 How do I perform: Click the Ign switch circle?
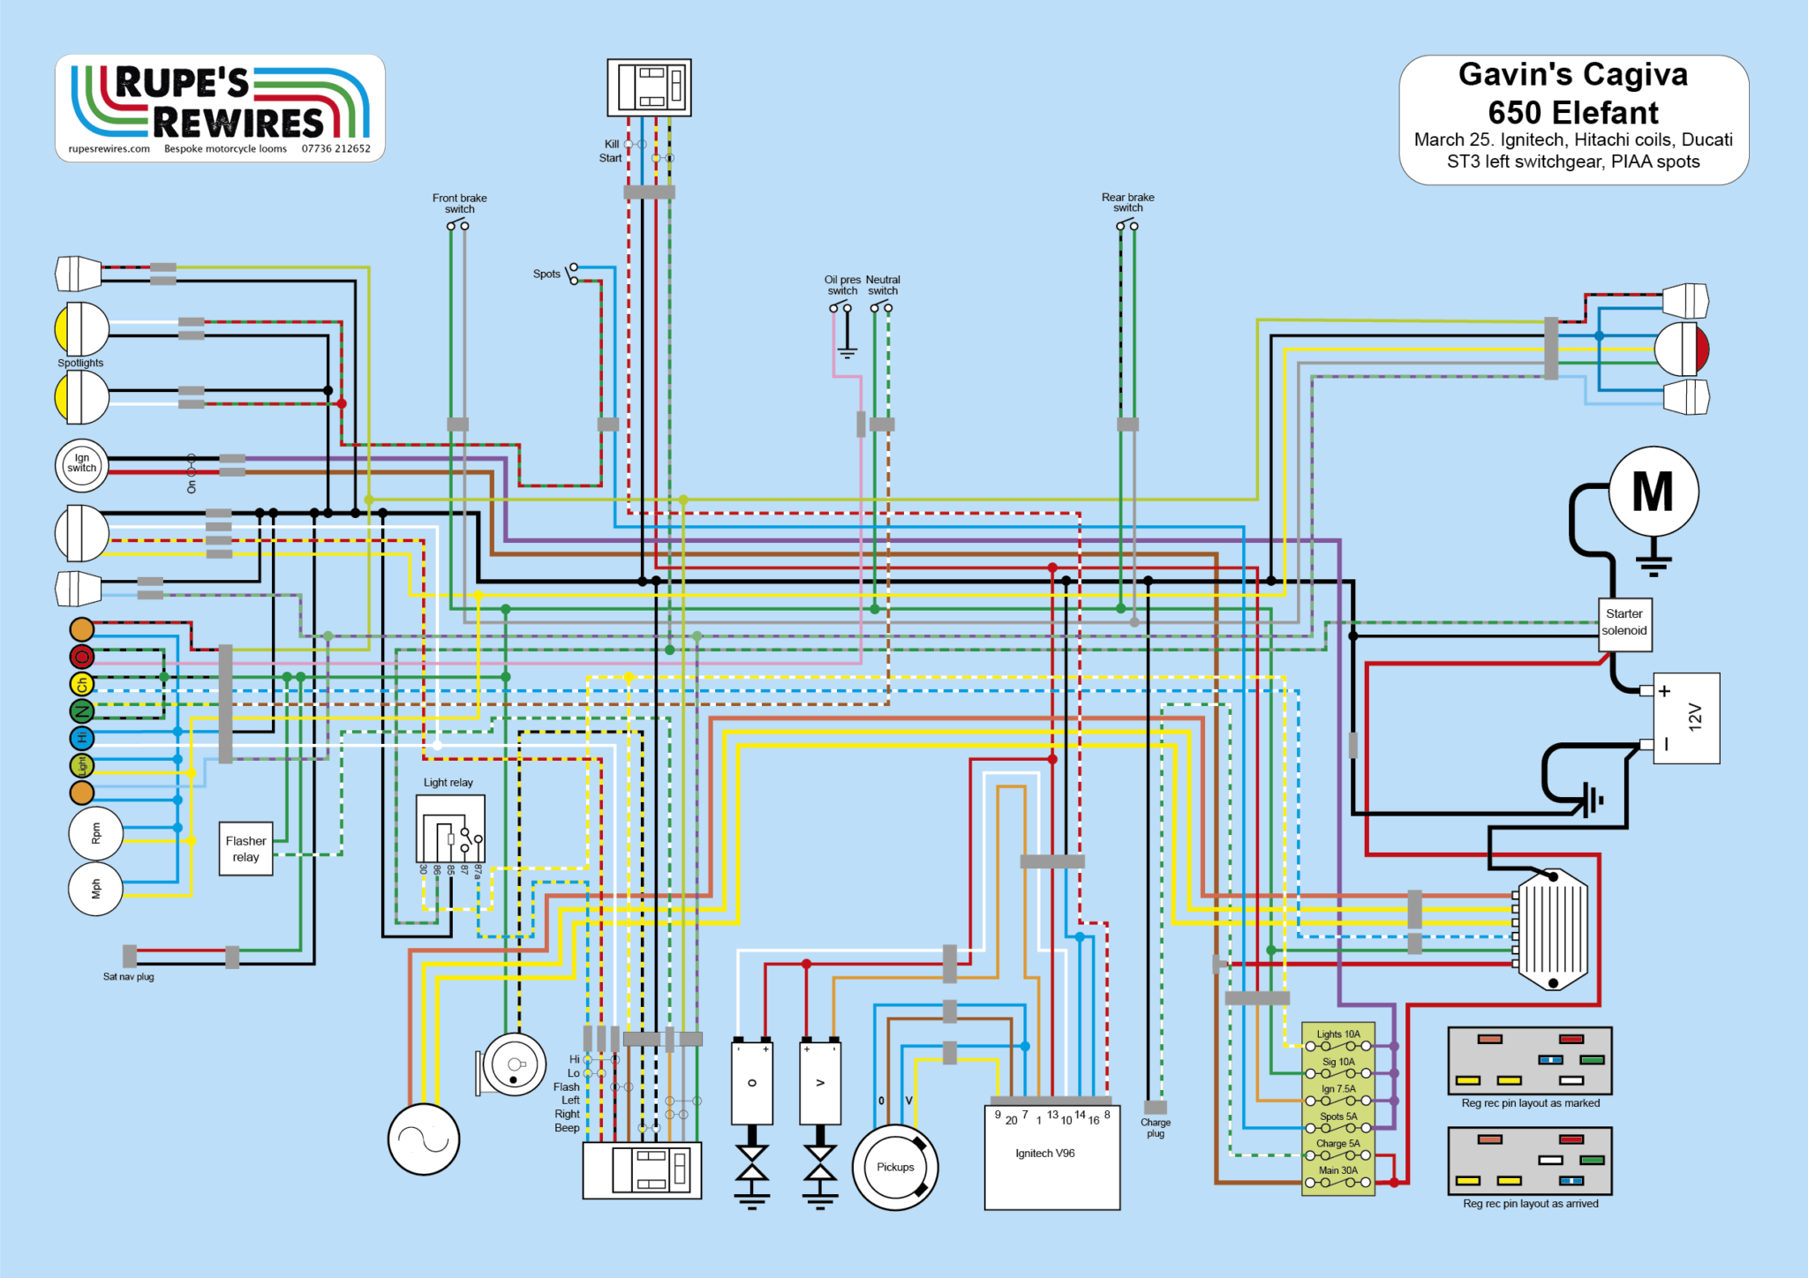[81, 464]
